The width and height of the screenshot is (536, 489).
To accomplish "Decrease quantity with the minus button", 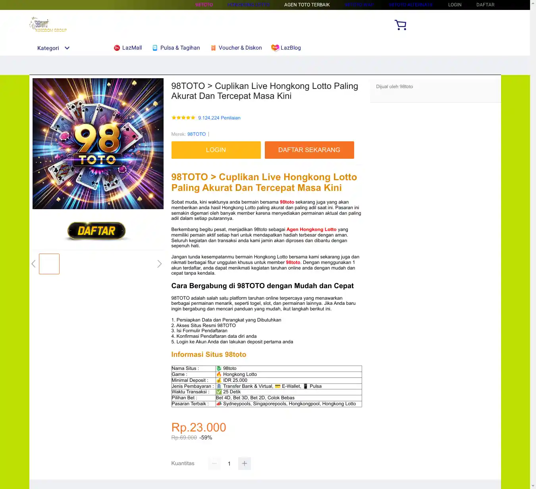I will point(214,464).
